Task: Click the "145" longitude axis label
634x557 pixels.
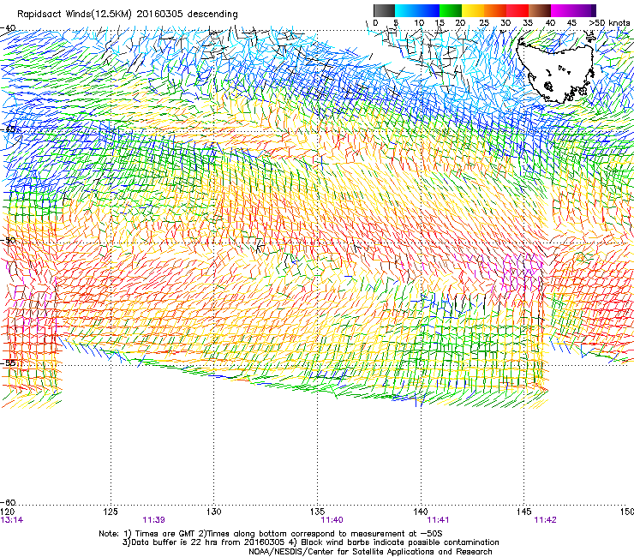Action: 524,512
